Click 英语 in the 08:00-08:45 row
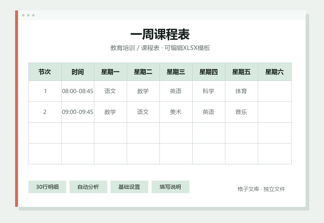324x223 pixels. tap(176, 91)
